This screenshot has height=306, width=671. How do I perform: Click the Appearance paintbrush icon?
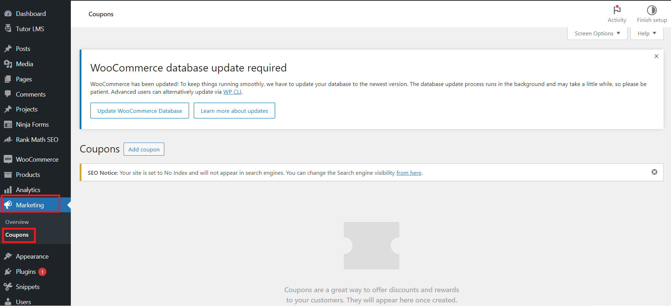coord(8,256)
